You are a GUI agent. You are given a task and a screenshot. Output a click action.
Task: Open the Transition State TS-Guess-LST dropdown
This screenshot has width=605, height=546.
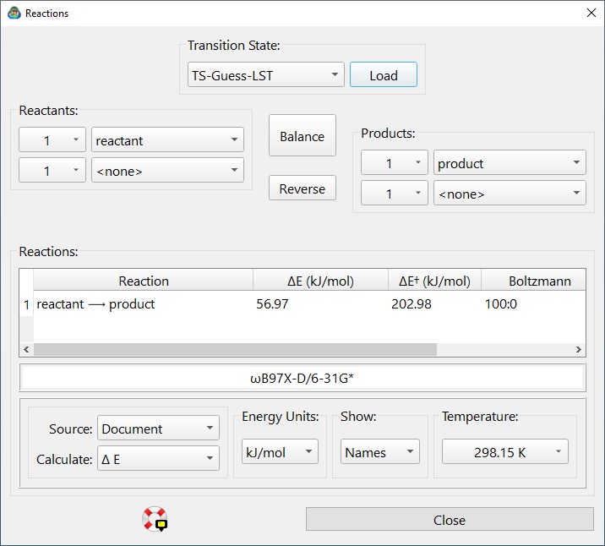tap(266, 74)
